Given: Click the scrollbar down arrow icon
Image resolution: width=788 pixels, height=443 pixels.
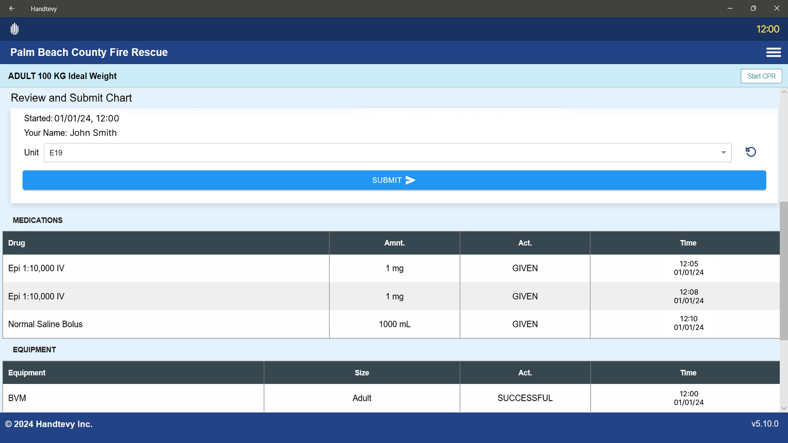Looking at the screenshot, I should click(x=784, y=408).
